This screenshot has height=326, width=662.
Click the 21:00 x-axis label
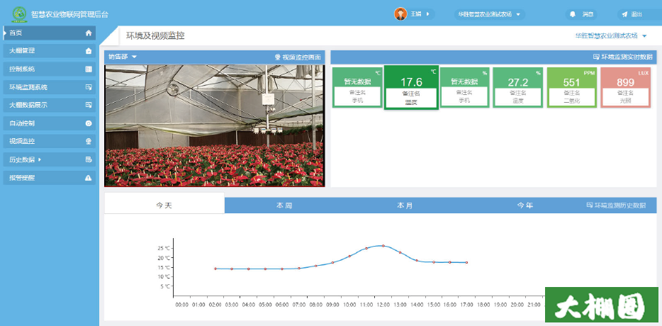(x=534, y=305)
